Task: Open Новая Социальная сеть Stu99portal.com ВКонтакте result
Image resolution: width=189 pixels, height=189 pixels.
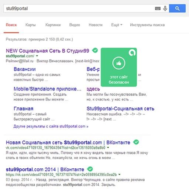Action: point(68,142)
